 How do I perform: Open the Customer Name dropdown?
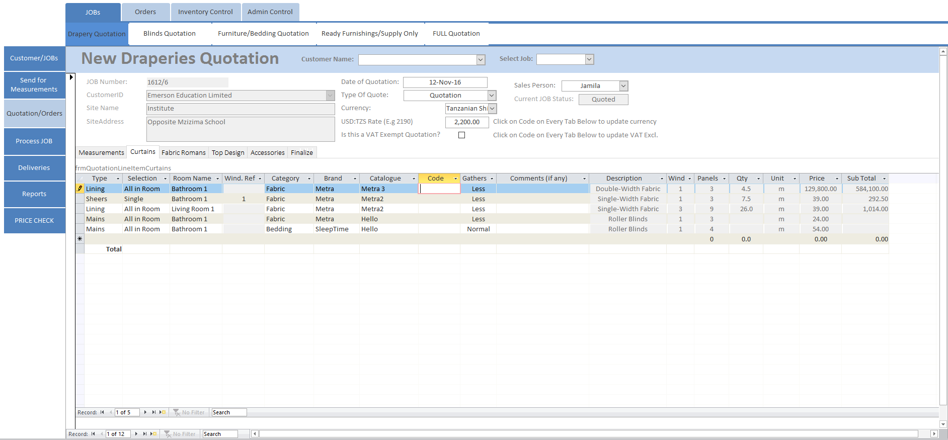click(481, 60)
